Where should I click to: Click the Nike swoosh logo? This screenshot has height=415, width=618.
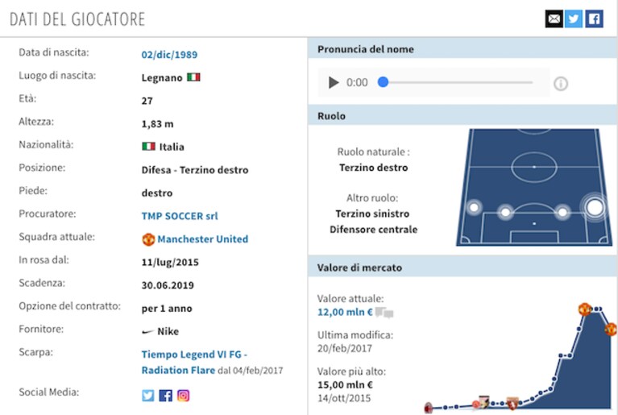(147, 332)
